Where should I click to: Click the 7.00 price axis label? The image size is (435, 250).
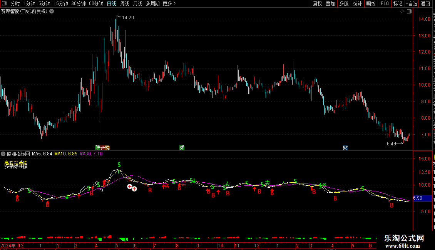[425, 135]
